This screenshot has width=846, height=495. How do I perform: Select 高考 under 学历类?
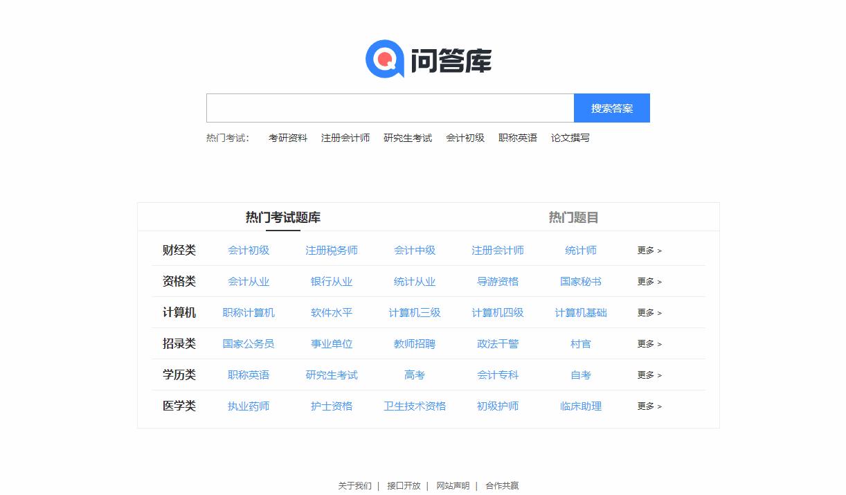(x=414, y=375)
